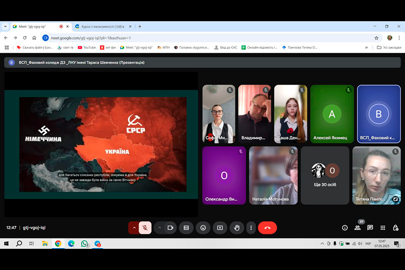Open Скачать файл iLov... bookmark

click(x=35, y=48)
